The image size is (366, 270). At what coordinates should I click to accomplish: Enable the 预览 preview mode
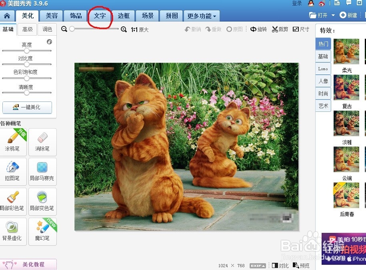(301, 265)
